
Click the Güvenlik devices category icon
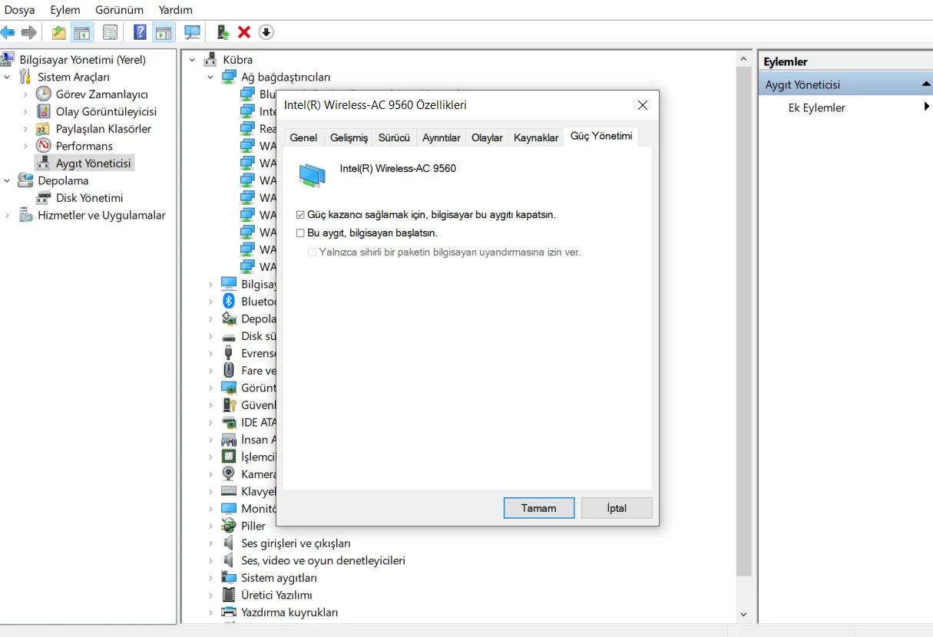pos(229,405)
